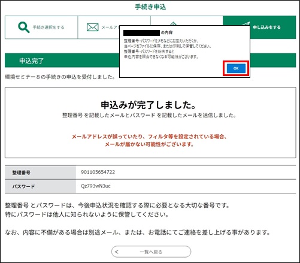
Task: Select the メールアドレス step label
Action: 110,28
